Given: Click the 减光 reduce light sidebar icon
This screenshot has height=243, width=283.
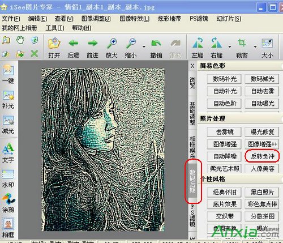Looking at the screenshot, I should (x=8, y=121).
